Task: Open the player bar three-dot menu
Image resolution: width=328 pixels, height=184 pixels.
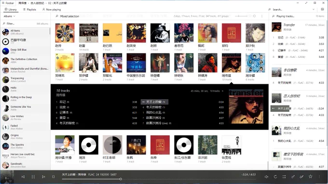Action: coord(319,177)
